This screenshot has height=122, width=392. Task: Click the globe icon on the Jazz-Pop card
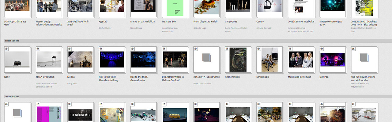[x=322, y=48]
